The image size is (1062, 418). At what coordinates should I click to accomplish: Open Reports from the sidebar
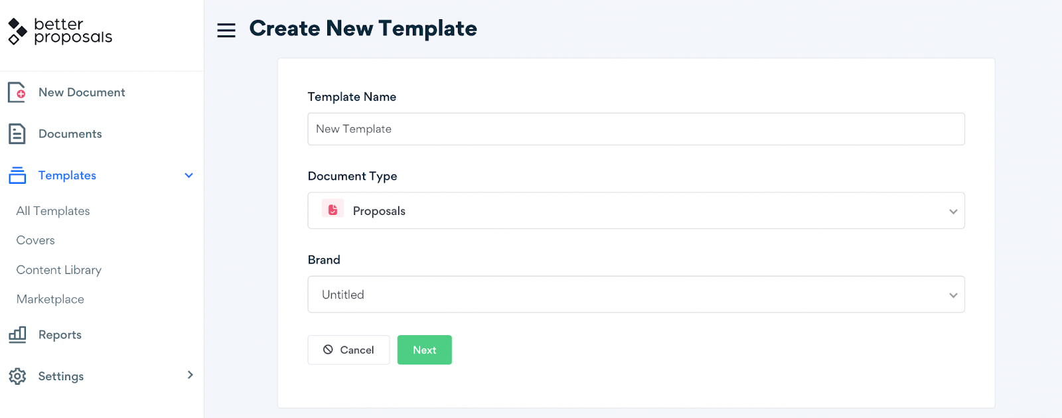pos(60,335)
